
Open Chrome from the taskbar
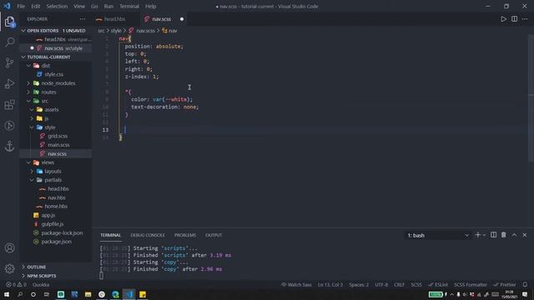click(x=102, y=294)
